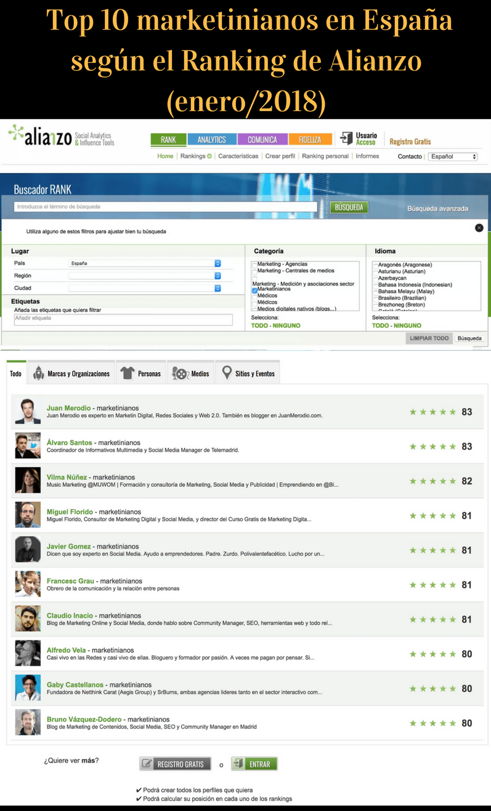Click LIMPIAR TODO button

tap(429, 338)
